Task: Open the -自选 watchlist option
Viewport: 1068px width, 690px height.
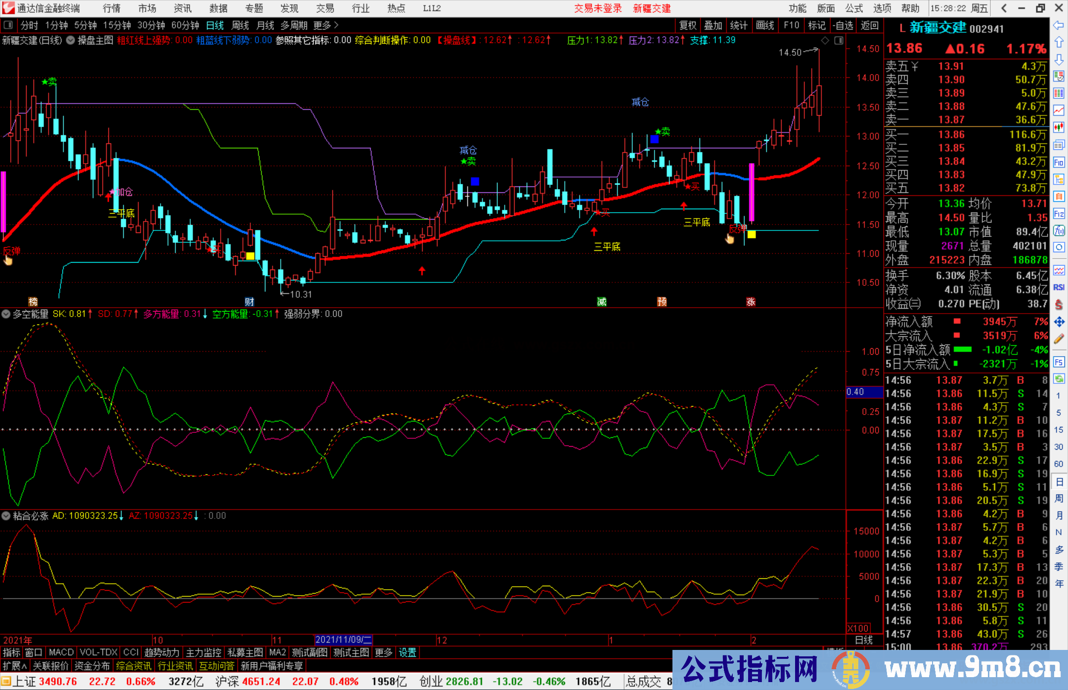Action: point(843,25)
